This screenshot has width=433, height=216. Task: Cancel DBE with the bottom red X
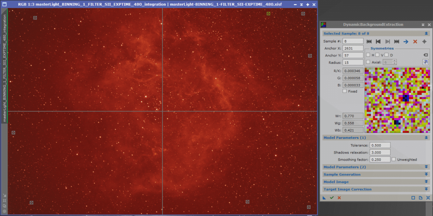click(339, 198)
